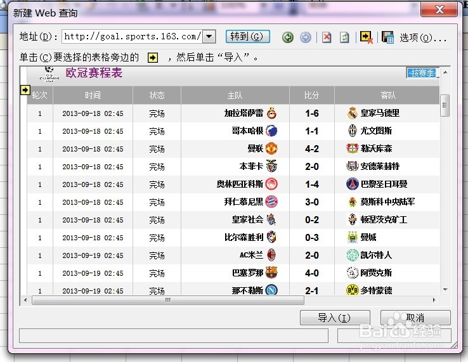
Task: Click the Leverkusen badge icon
Action: tap(352, 148)
